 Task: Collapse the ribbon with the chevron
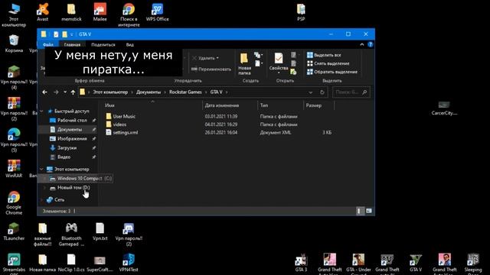coord(362,44)
